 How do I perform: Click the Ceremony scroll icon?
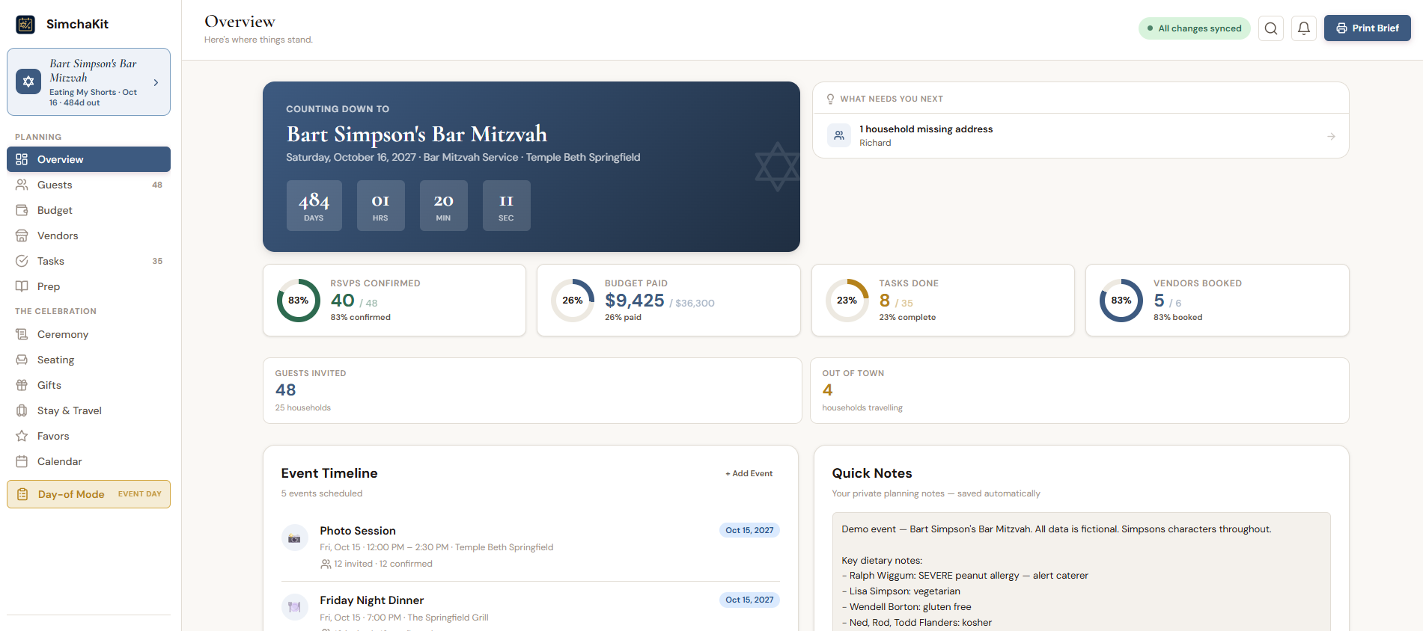(22, 334)
